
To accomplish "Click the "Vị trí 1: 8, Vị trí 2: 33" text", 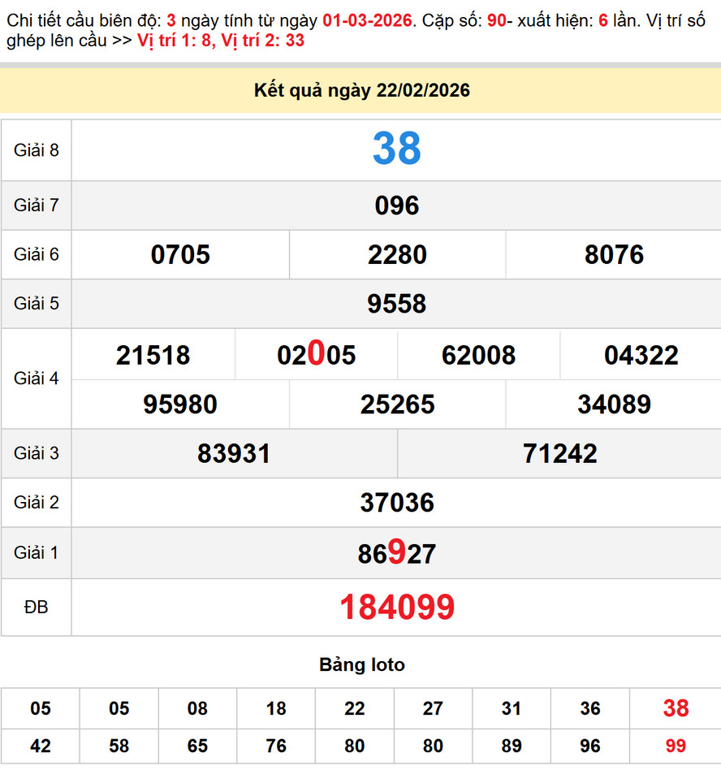I will (x=221, y=41).
